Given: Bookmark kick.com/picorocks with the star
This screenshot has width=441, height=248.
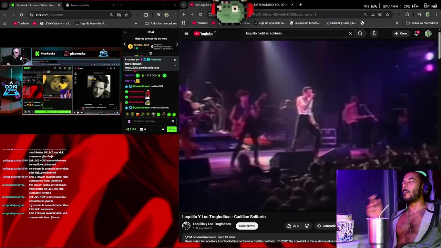Looking at the screenshot, I should coord(126,15).
